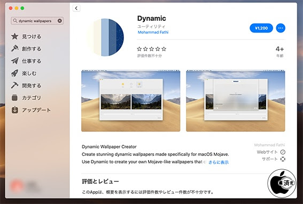
Task: Click the paintbrush icon beside 創作する
Action: pyautogui.click(x=14, y=49)
